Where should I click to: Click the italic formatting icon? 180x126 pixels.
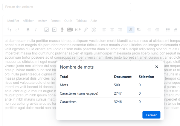pyautogui.click(x=36, y=30)
